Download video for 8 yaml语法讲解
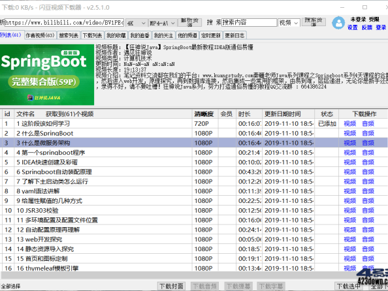 (350, 191)
